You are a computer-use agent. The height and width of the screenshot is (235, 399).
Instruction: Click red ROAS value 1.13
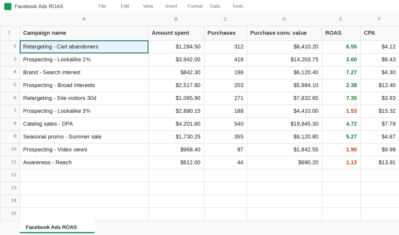pyautogui.click(x=341, y=163)
